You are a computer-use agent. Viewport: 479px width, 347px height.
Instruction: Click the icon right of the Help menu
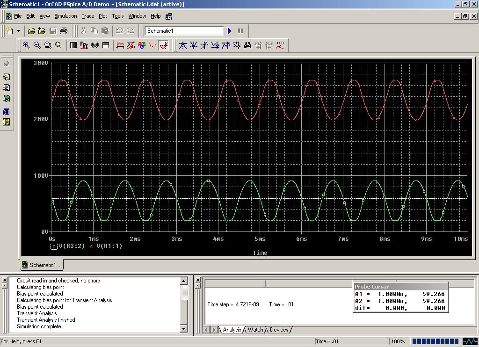[169, 16]
